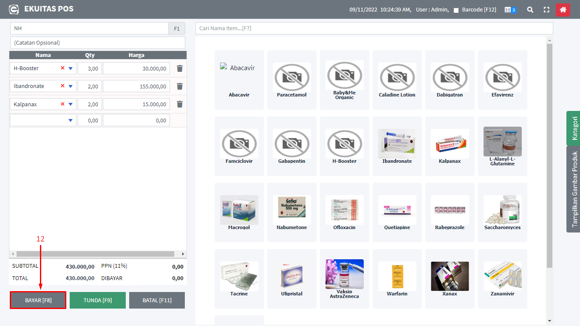Toggle fullscreen mode icon
This screenshot has height=326, width=580.
click(546, 9)
